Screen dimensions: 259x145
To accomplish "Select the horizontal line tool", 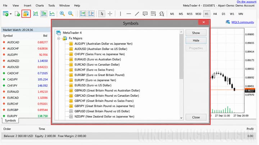I will [x=129, y=14].
